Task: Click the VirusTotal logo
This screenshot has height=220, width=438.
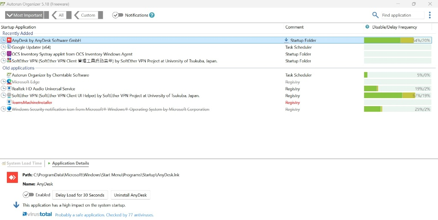Action: coord(37,214)
